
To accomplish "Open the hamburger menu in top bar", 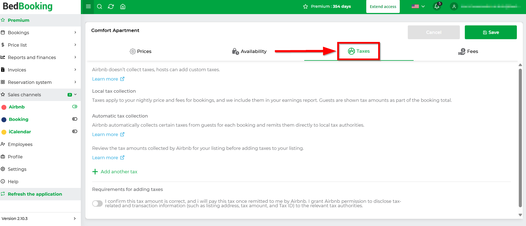I will (88, 6).
